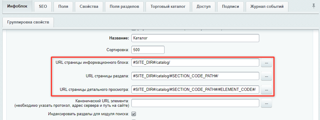Open template picker for информационного блока URL
The height and width of the screenshot is (120, 320).
[266, 63]
